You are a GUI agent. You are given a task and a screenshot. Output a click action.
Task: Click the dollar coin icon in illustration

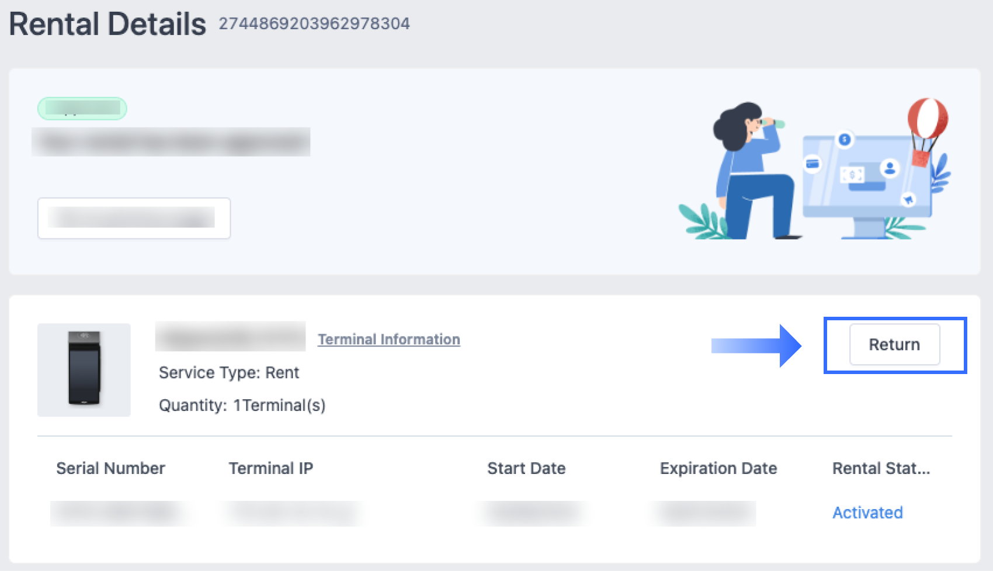pos(845,140)
